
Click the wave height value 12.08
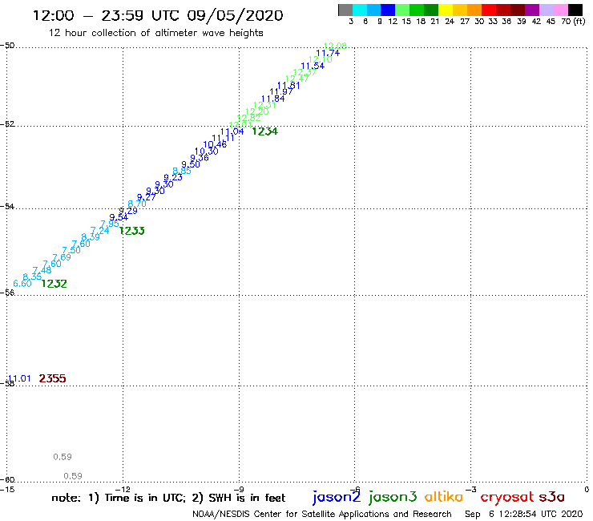pos(336,46)
